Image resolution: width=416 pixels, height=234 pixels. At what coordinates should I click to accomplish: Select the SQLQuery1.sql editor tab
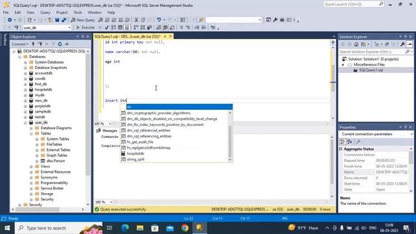tap(127, 36)
